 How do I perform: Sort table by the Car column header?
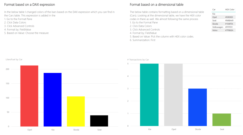(x=214, y=9)
